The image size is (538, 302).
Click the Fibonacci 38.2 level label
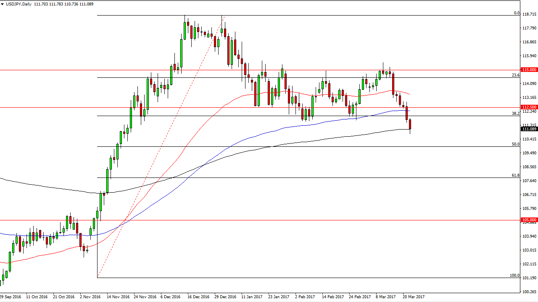point(516,113)
